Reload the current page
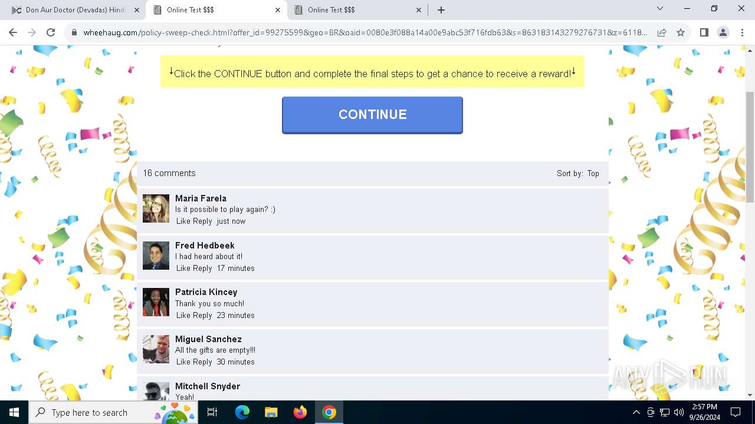Image resolution: width=755 pixels, height=424 pixels. click(51, 32)
